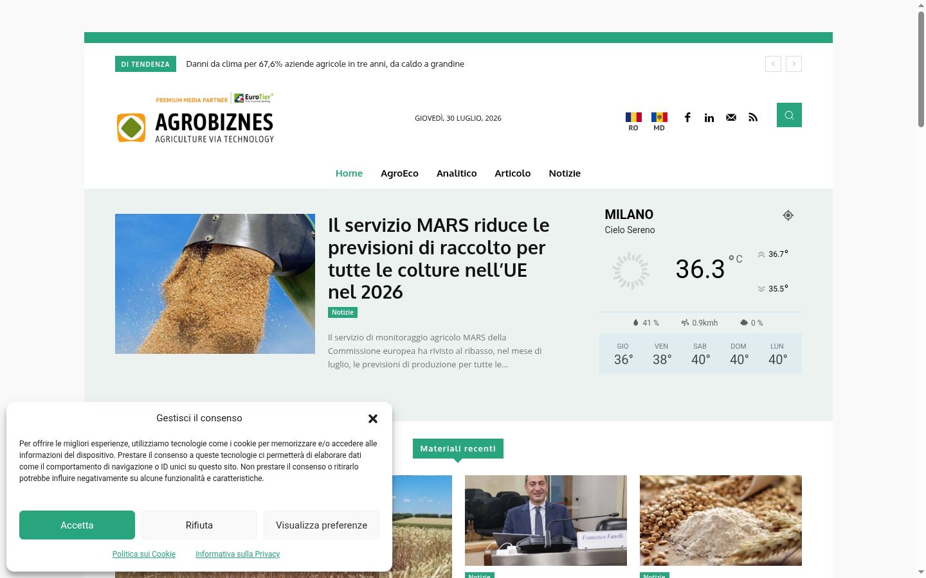Viewport: 926px width, 578px height.
Task: Open the flour and wheat grains thumbnail
Action: [x=721, y=520]
